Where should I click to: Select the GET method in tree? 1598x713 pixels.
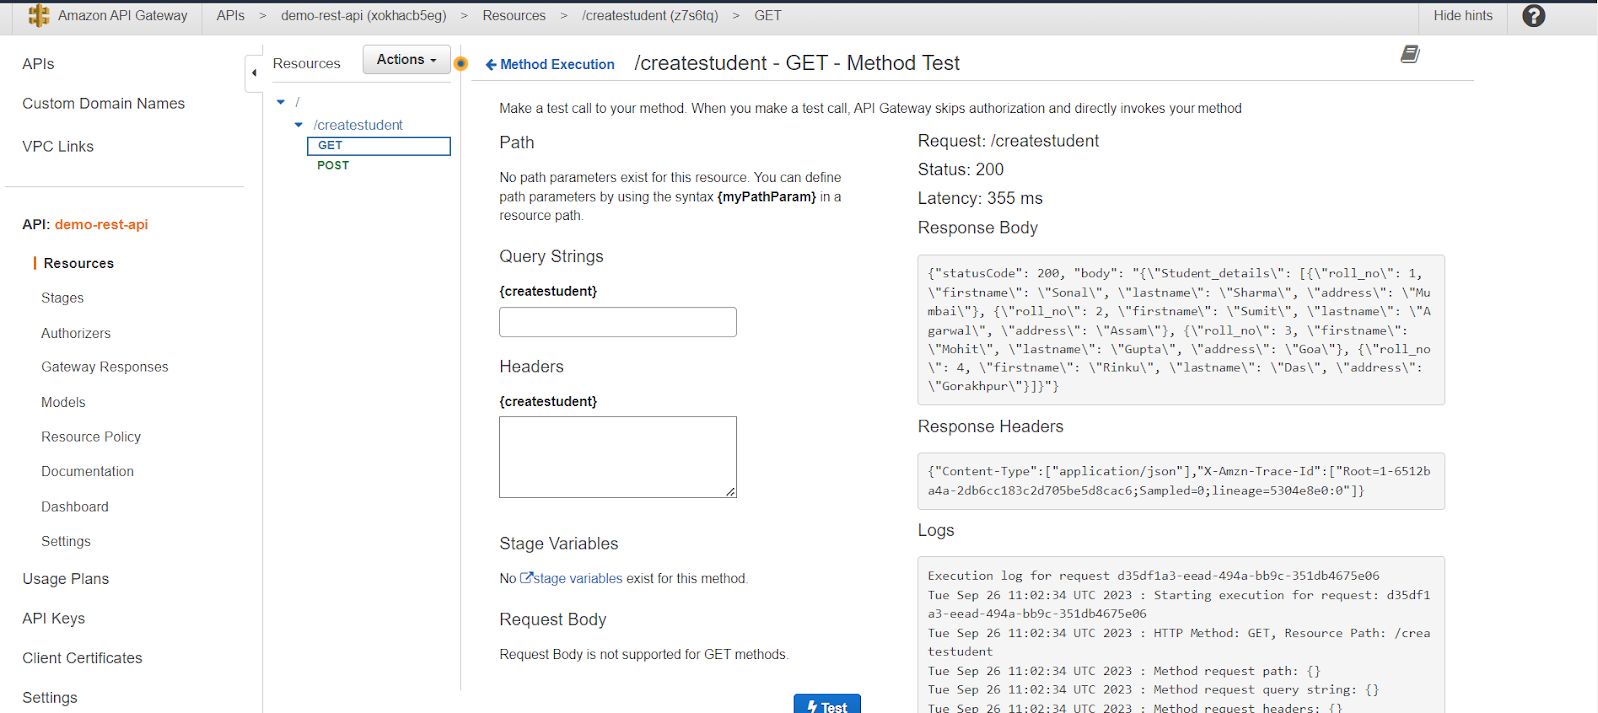point(379,146)
